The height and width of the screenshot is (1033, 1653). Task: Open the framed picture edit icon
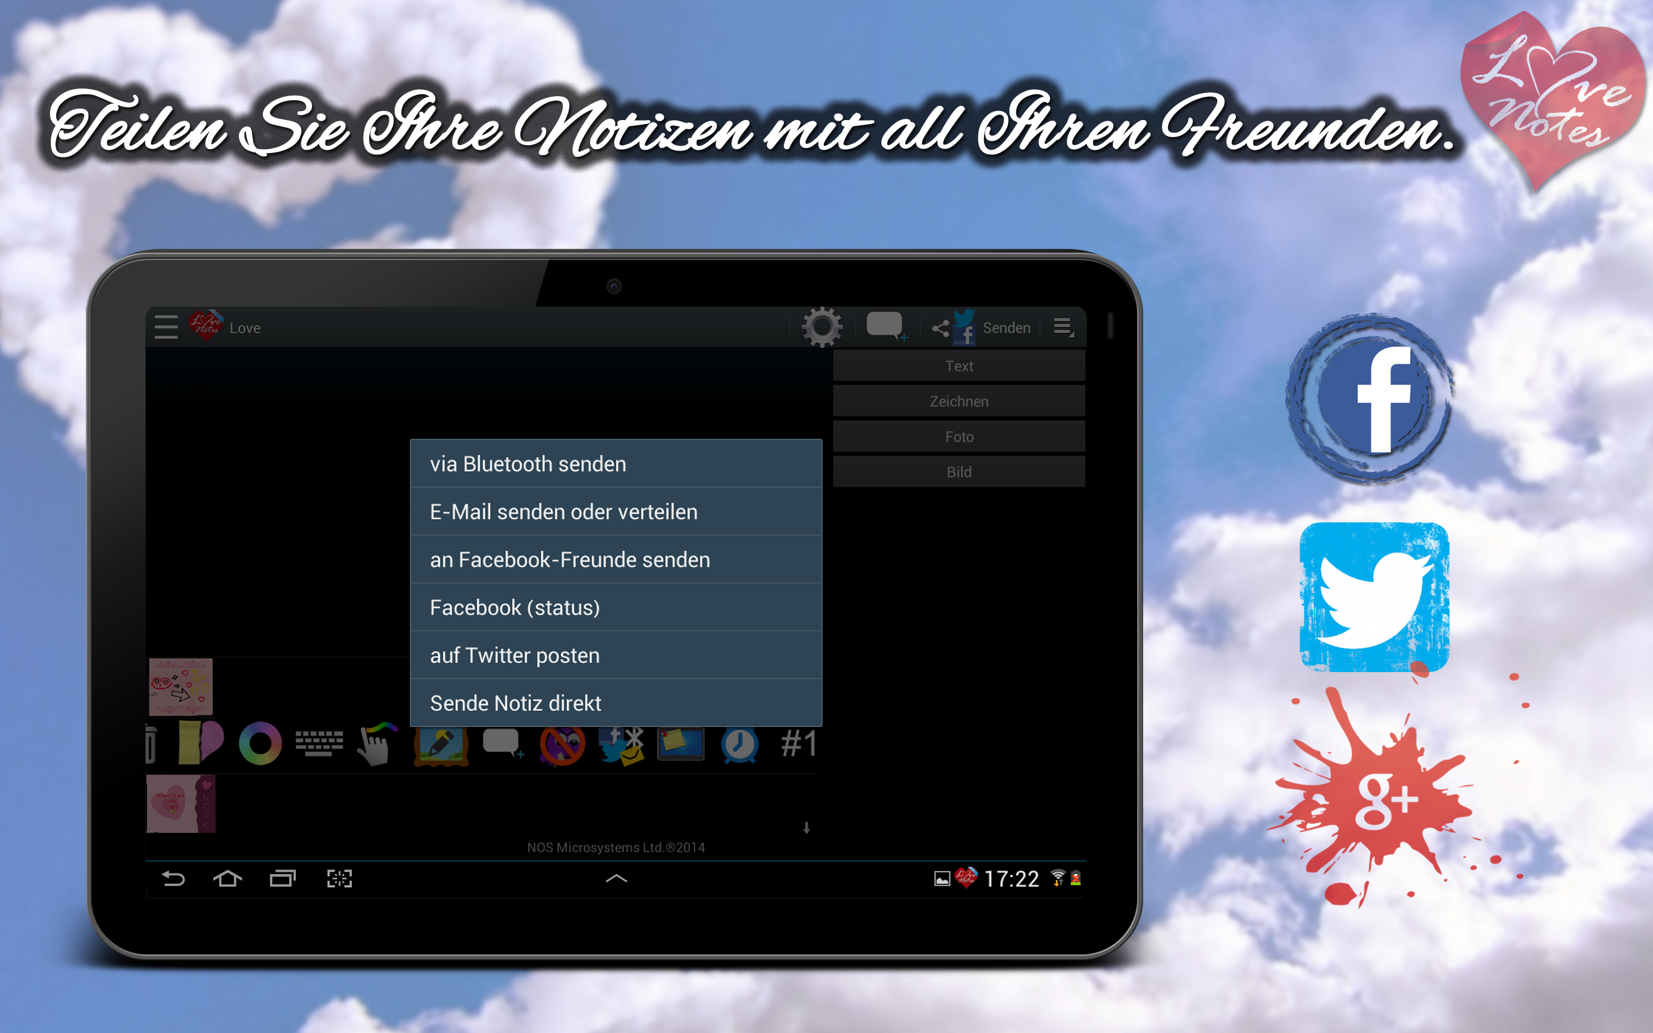click(x=440, y=746)
